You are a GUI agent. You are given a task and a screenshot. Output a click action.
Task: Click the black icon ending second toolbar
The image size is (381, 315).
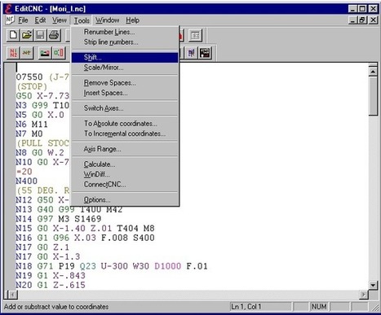pyautogui.click(x=205, y=53)
